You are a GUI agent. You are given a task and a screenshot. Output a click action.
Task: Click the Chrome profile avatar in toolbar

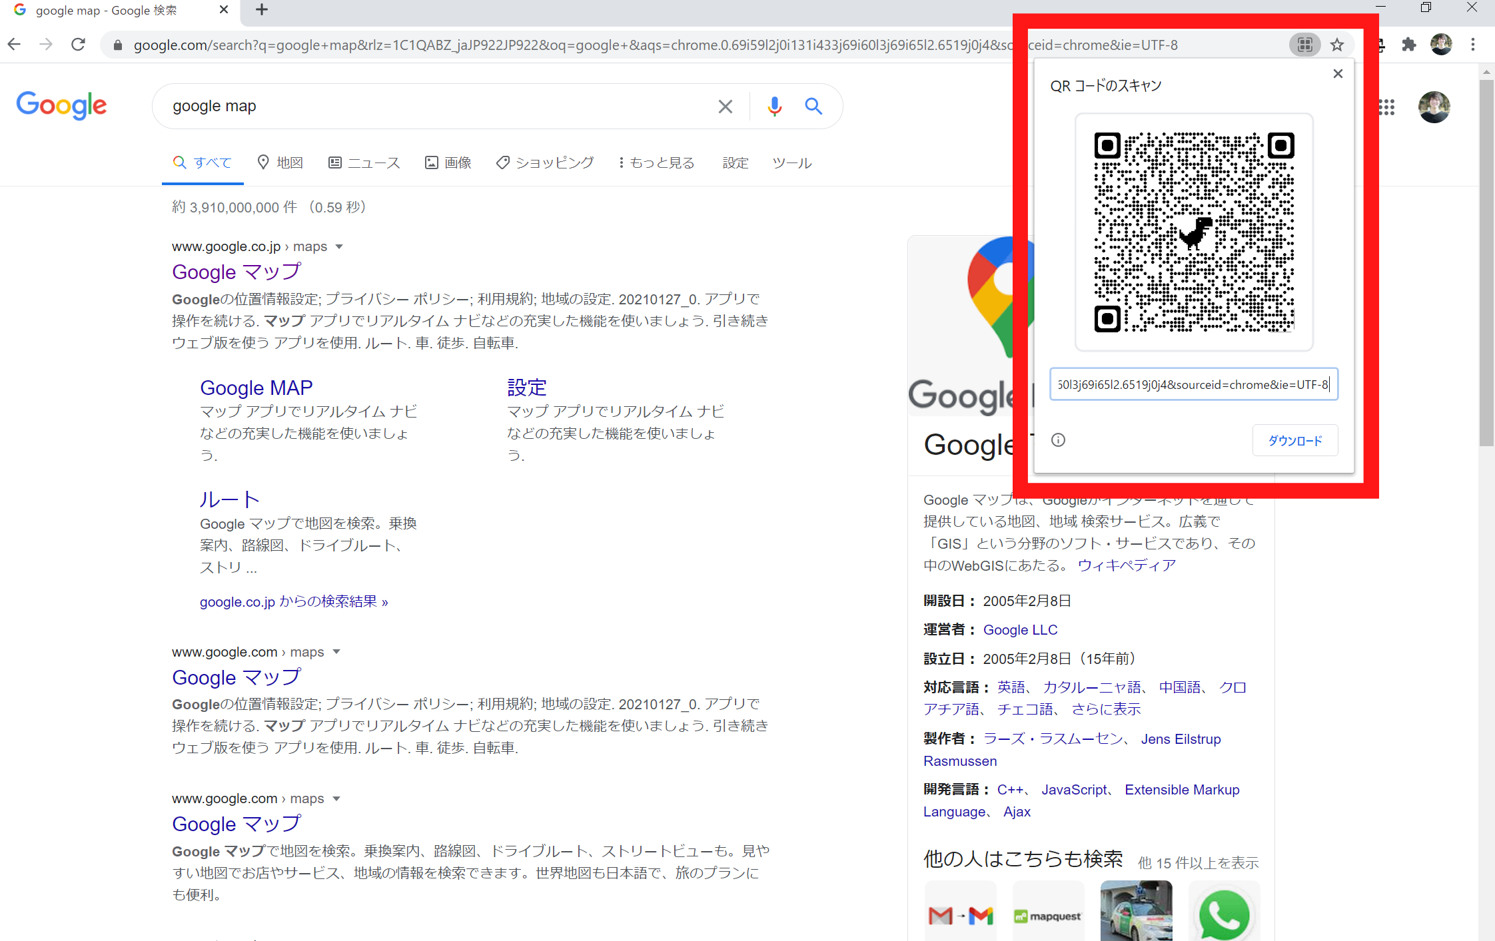(x=1441, y=45)
